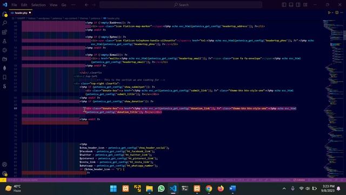Go forward with the right arrow
The height and width of the screenshot is (195, 346).
[94, 5]
